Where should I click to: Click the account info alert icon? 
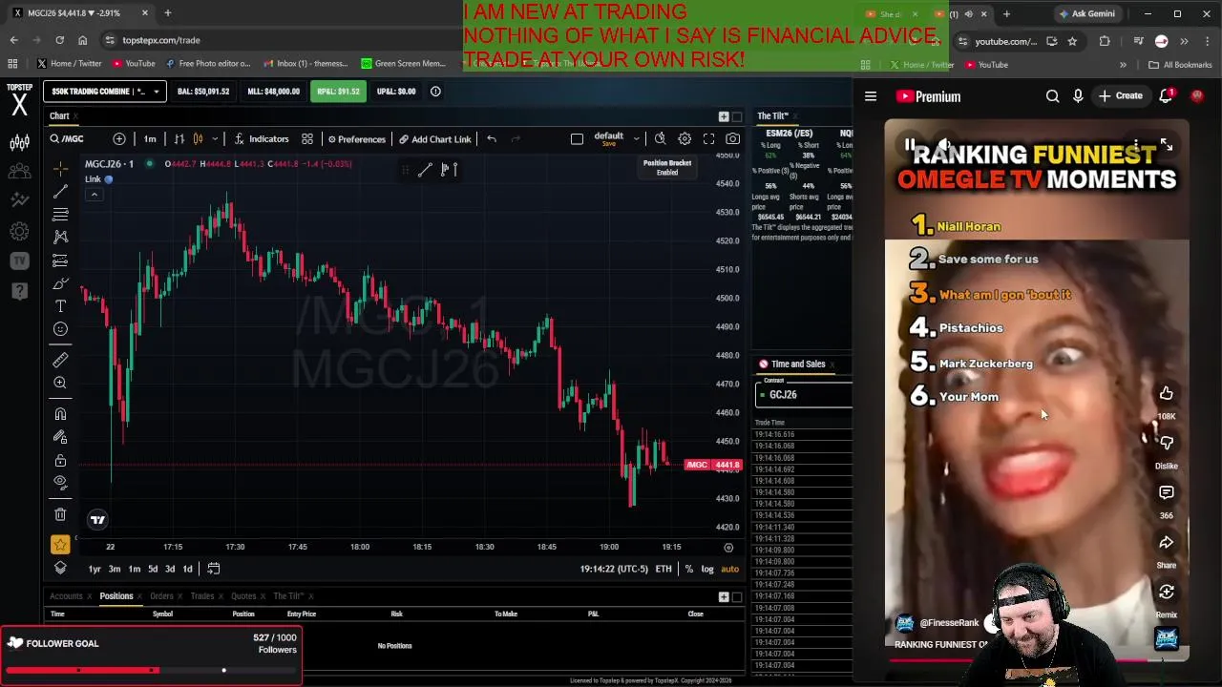435,92
